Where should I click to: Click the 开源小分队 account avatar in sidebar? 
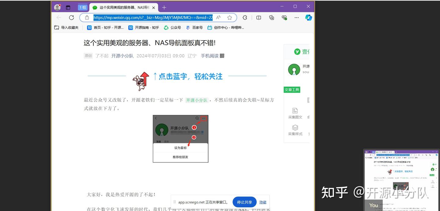pos(294,70)
